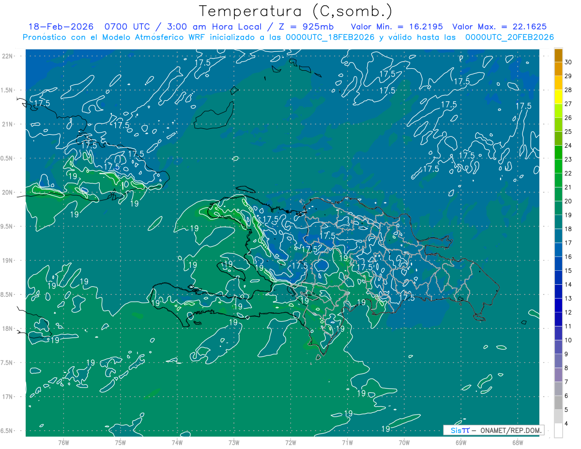Click the legend value "11"
The width and height of the screenshot is (581, 449).
(568, 326)
